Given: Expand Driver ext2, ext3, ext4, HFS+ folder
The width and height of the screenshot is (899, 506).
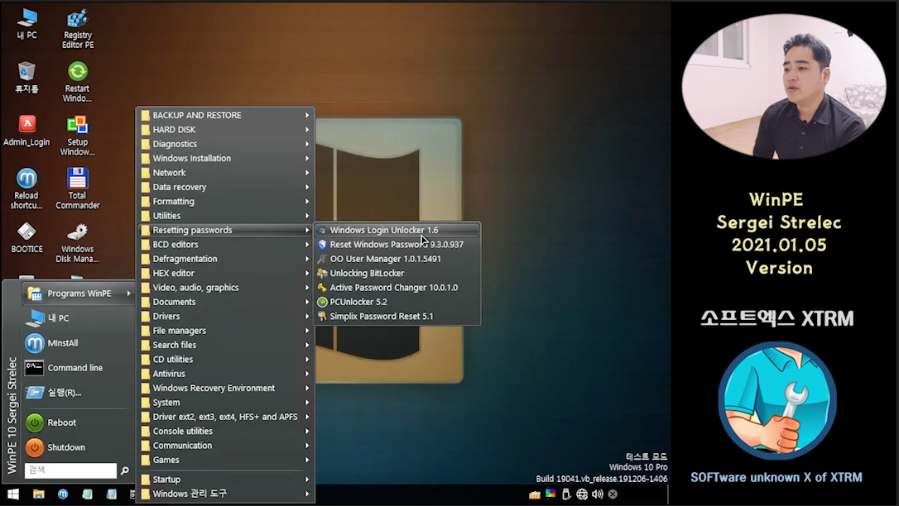Looking at the screenshot, I should [225, 417].
